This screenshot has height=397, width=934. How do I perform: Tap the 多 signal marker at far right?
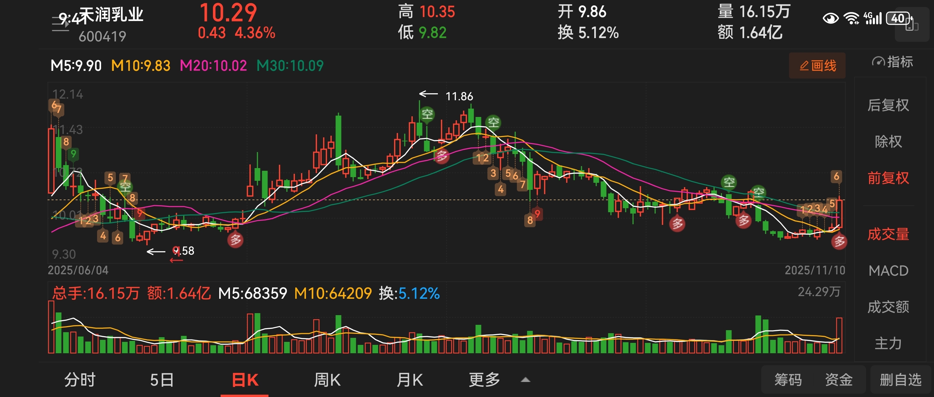click(839, 241)
